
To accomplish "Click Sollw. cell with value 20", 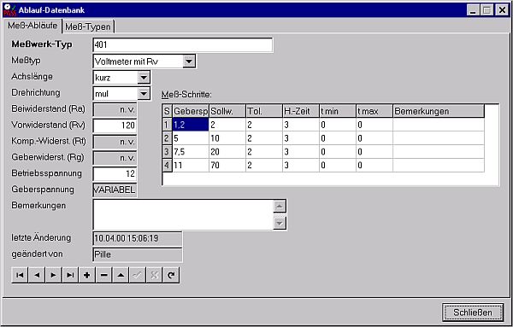I will coord(227,152).
